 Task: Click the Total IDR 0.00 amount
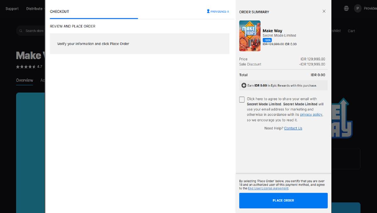[318, 75]
